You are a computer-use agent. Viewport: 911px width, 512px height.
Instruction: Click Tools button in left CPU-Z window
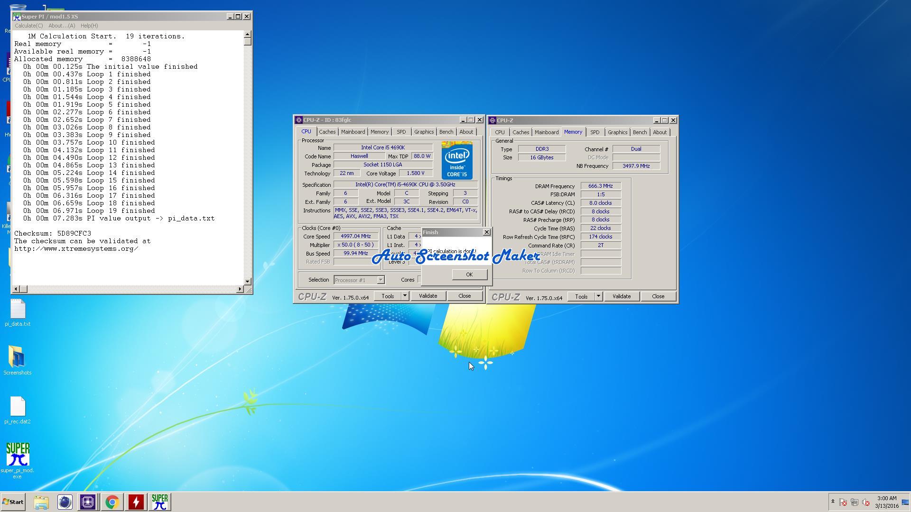pos(388,296)
